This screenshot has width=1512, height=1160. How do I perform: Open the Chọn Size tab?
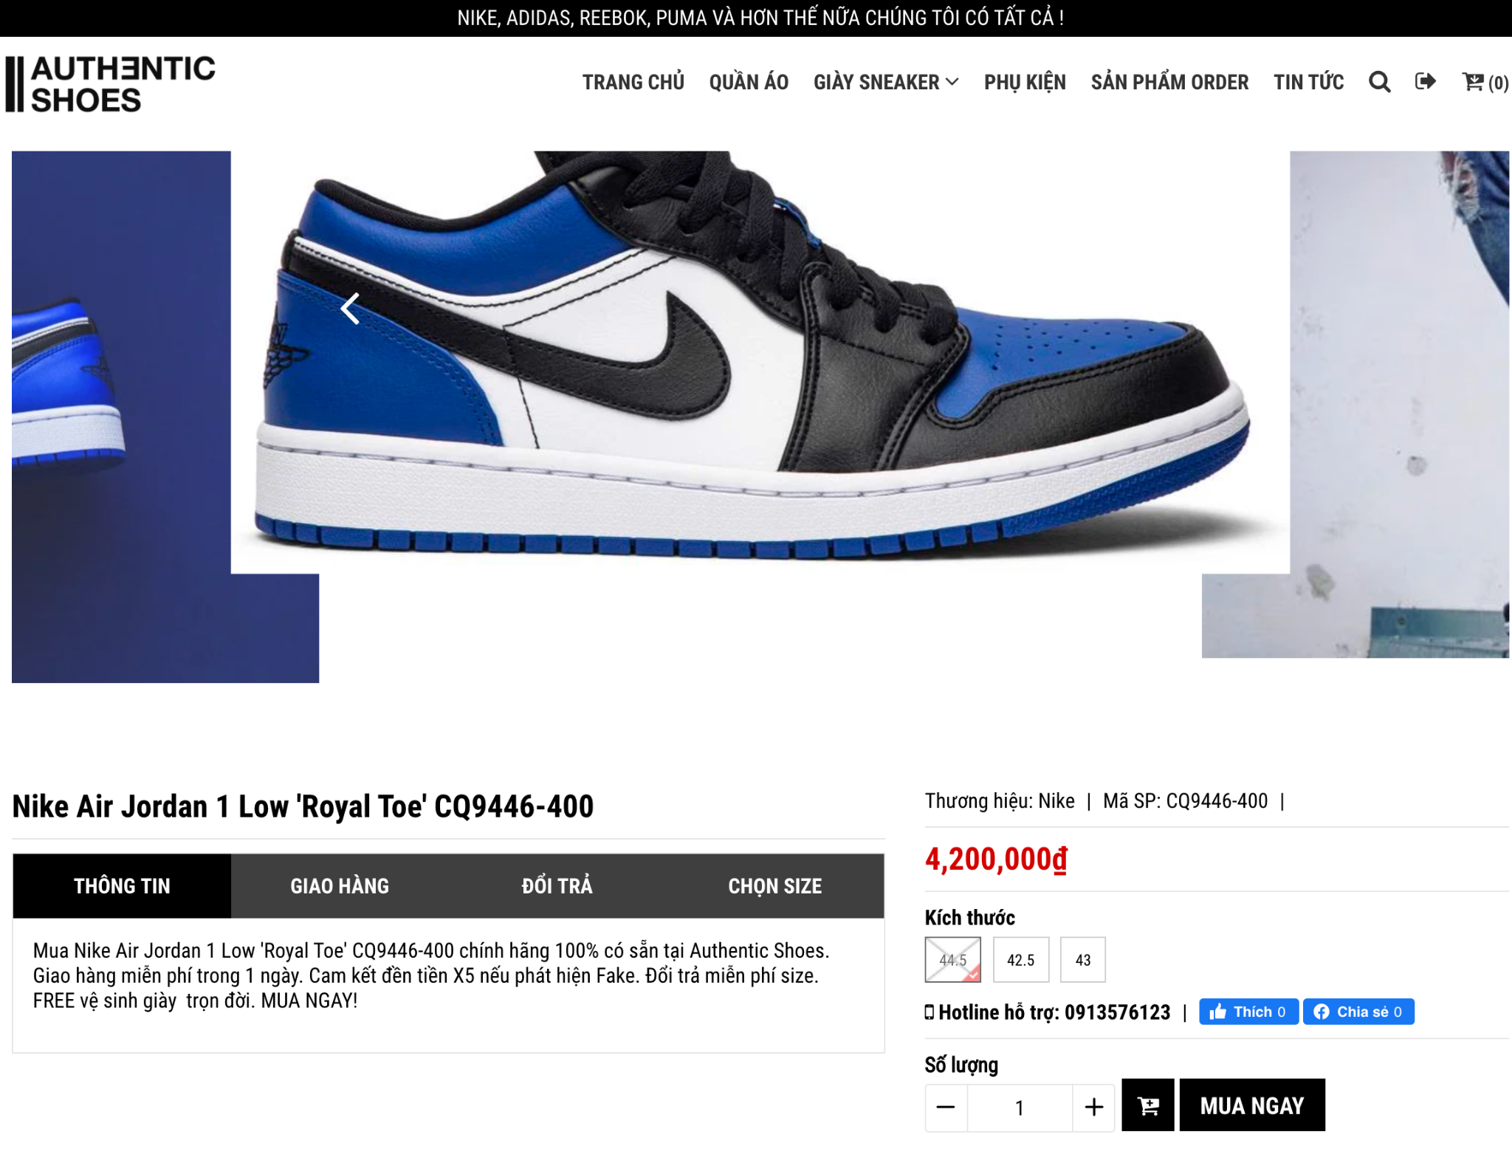[775, 886]
